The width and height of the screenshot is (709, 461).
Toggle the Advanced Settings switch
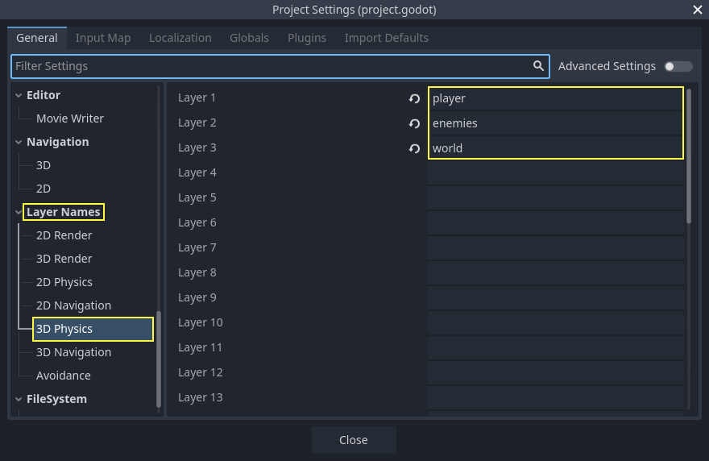[x=678, y=66]
